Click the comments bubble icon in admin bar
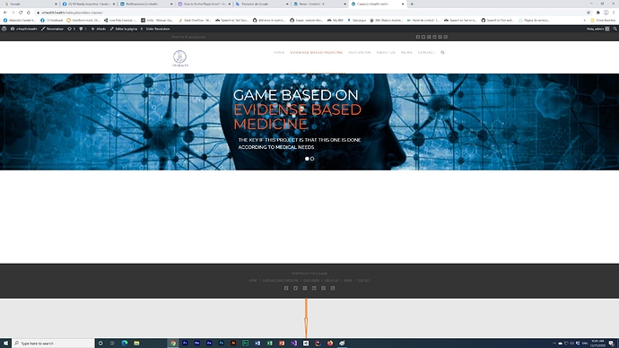The height and width of the screenshot is (348, 619). (x=83, y=29)
